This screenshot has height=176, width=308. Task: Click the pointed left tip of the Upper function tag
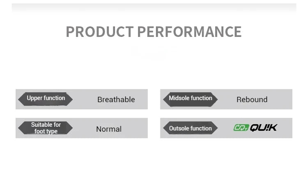coord(19,99)
